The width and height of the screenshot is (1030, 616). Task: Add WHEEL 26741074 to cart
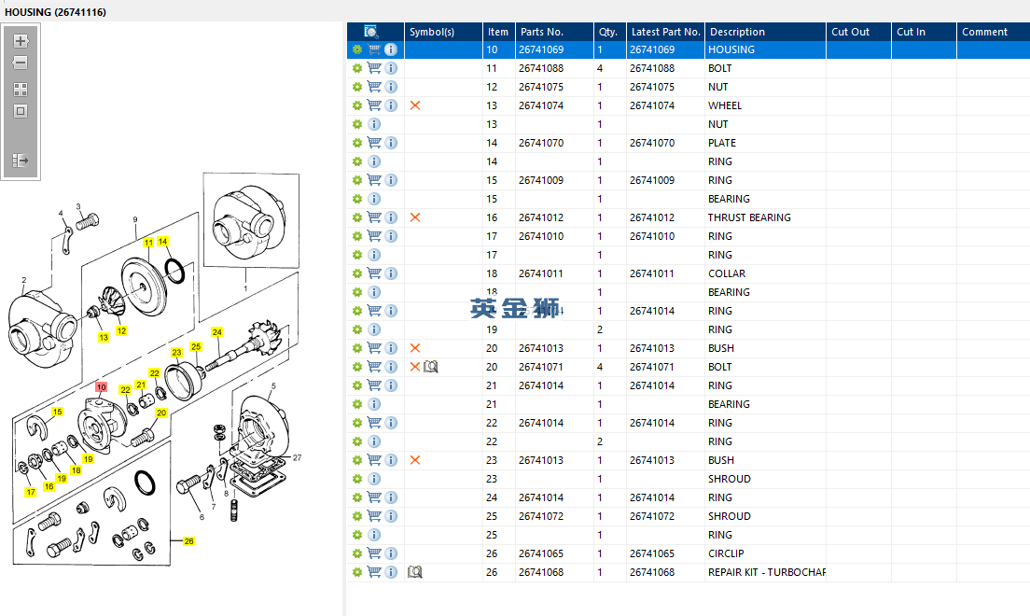tap(374, 105)
